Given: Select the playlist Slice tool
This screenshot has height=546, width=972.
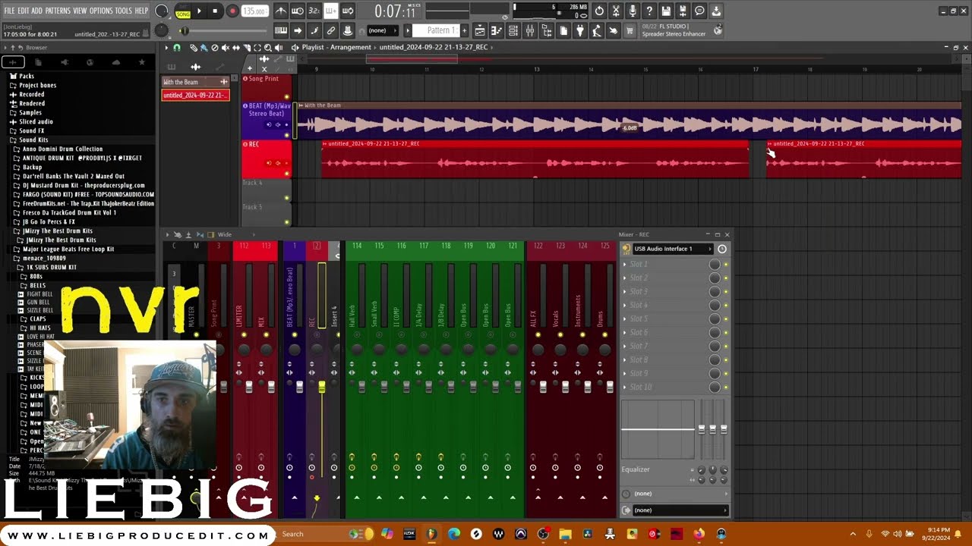Looking at the screenshot, I should 247,48.
